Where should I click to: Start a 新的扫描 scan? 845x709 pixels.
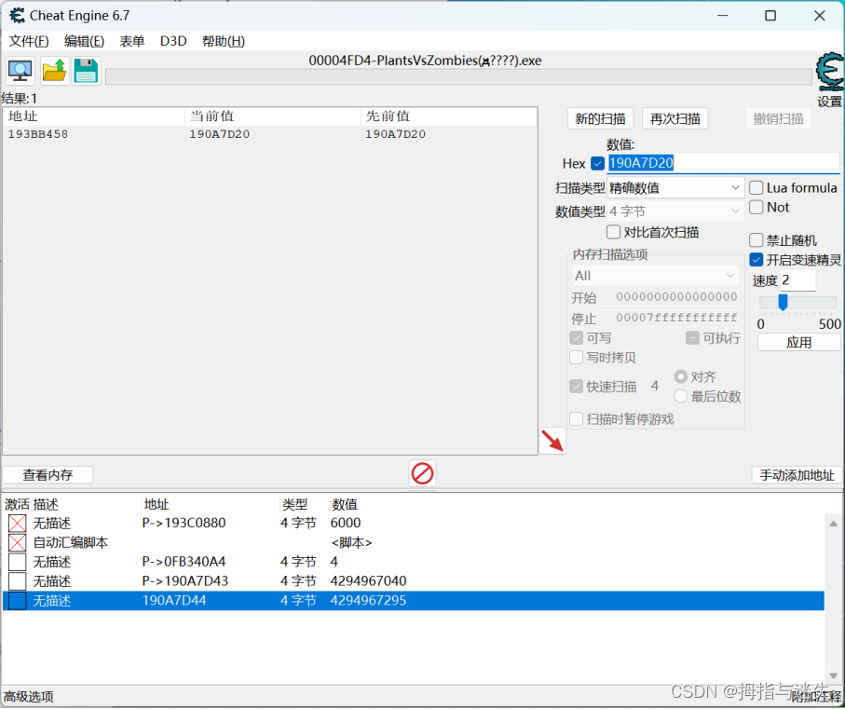click(600, 118)
